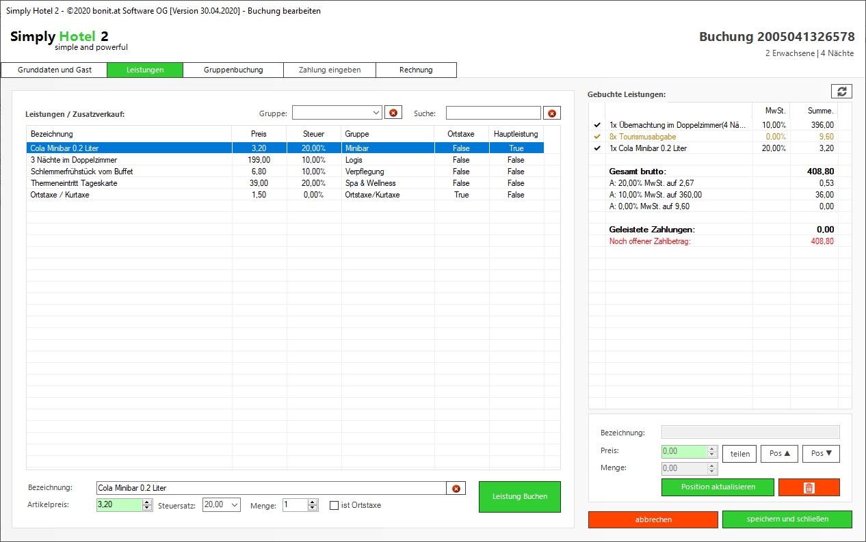Click into the Suche input field
Image resolution: width=866 pixels, height=542 pixels.
[x=493, y=113]
